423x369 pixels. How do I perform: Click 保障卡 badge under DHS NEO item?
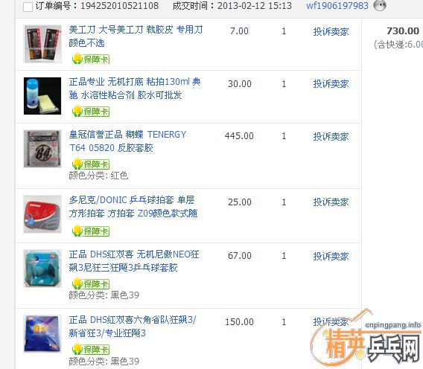click(x=91, y=284)
